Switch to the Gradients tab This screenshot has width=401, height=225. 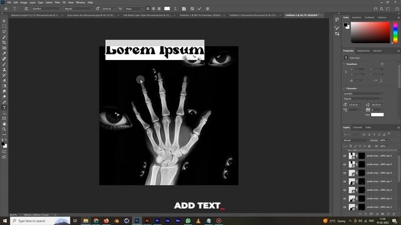tap(369, 17)
